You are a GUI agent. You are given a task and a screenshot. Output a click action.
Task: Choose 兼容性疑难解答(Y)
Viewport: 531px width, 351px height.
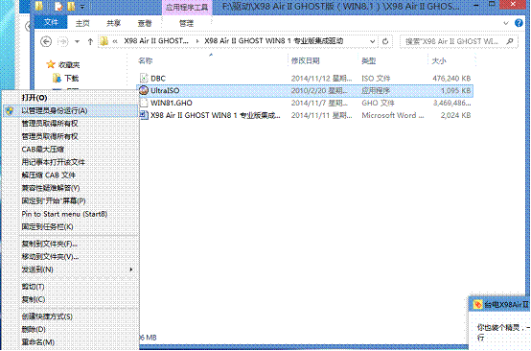(x=71, y=188)
